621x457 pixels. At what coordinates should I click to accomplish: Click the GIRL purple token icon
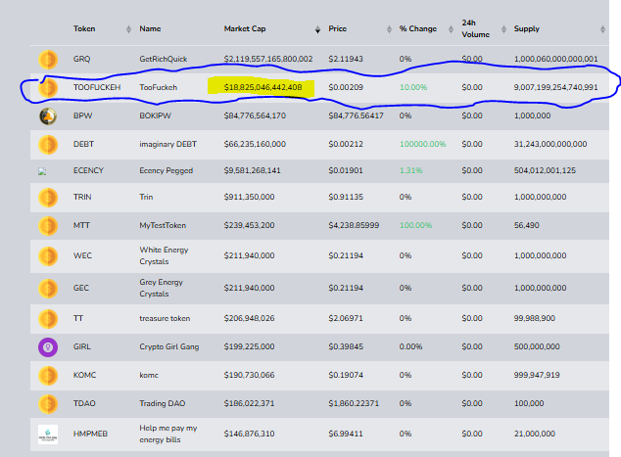48,347
